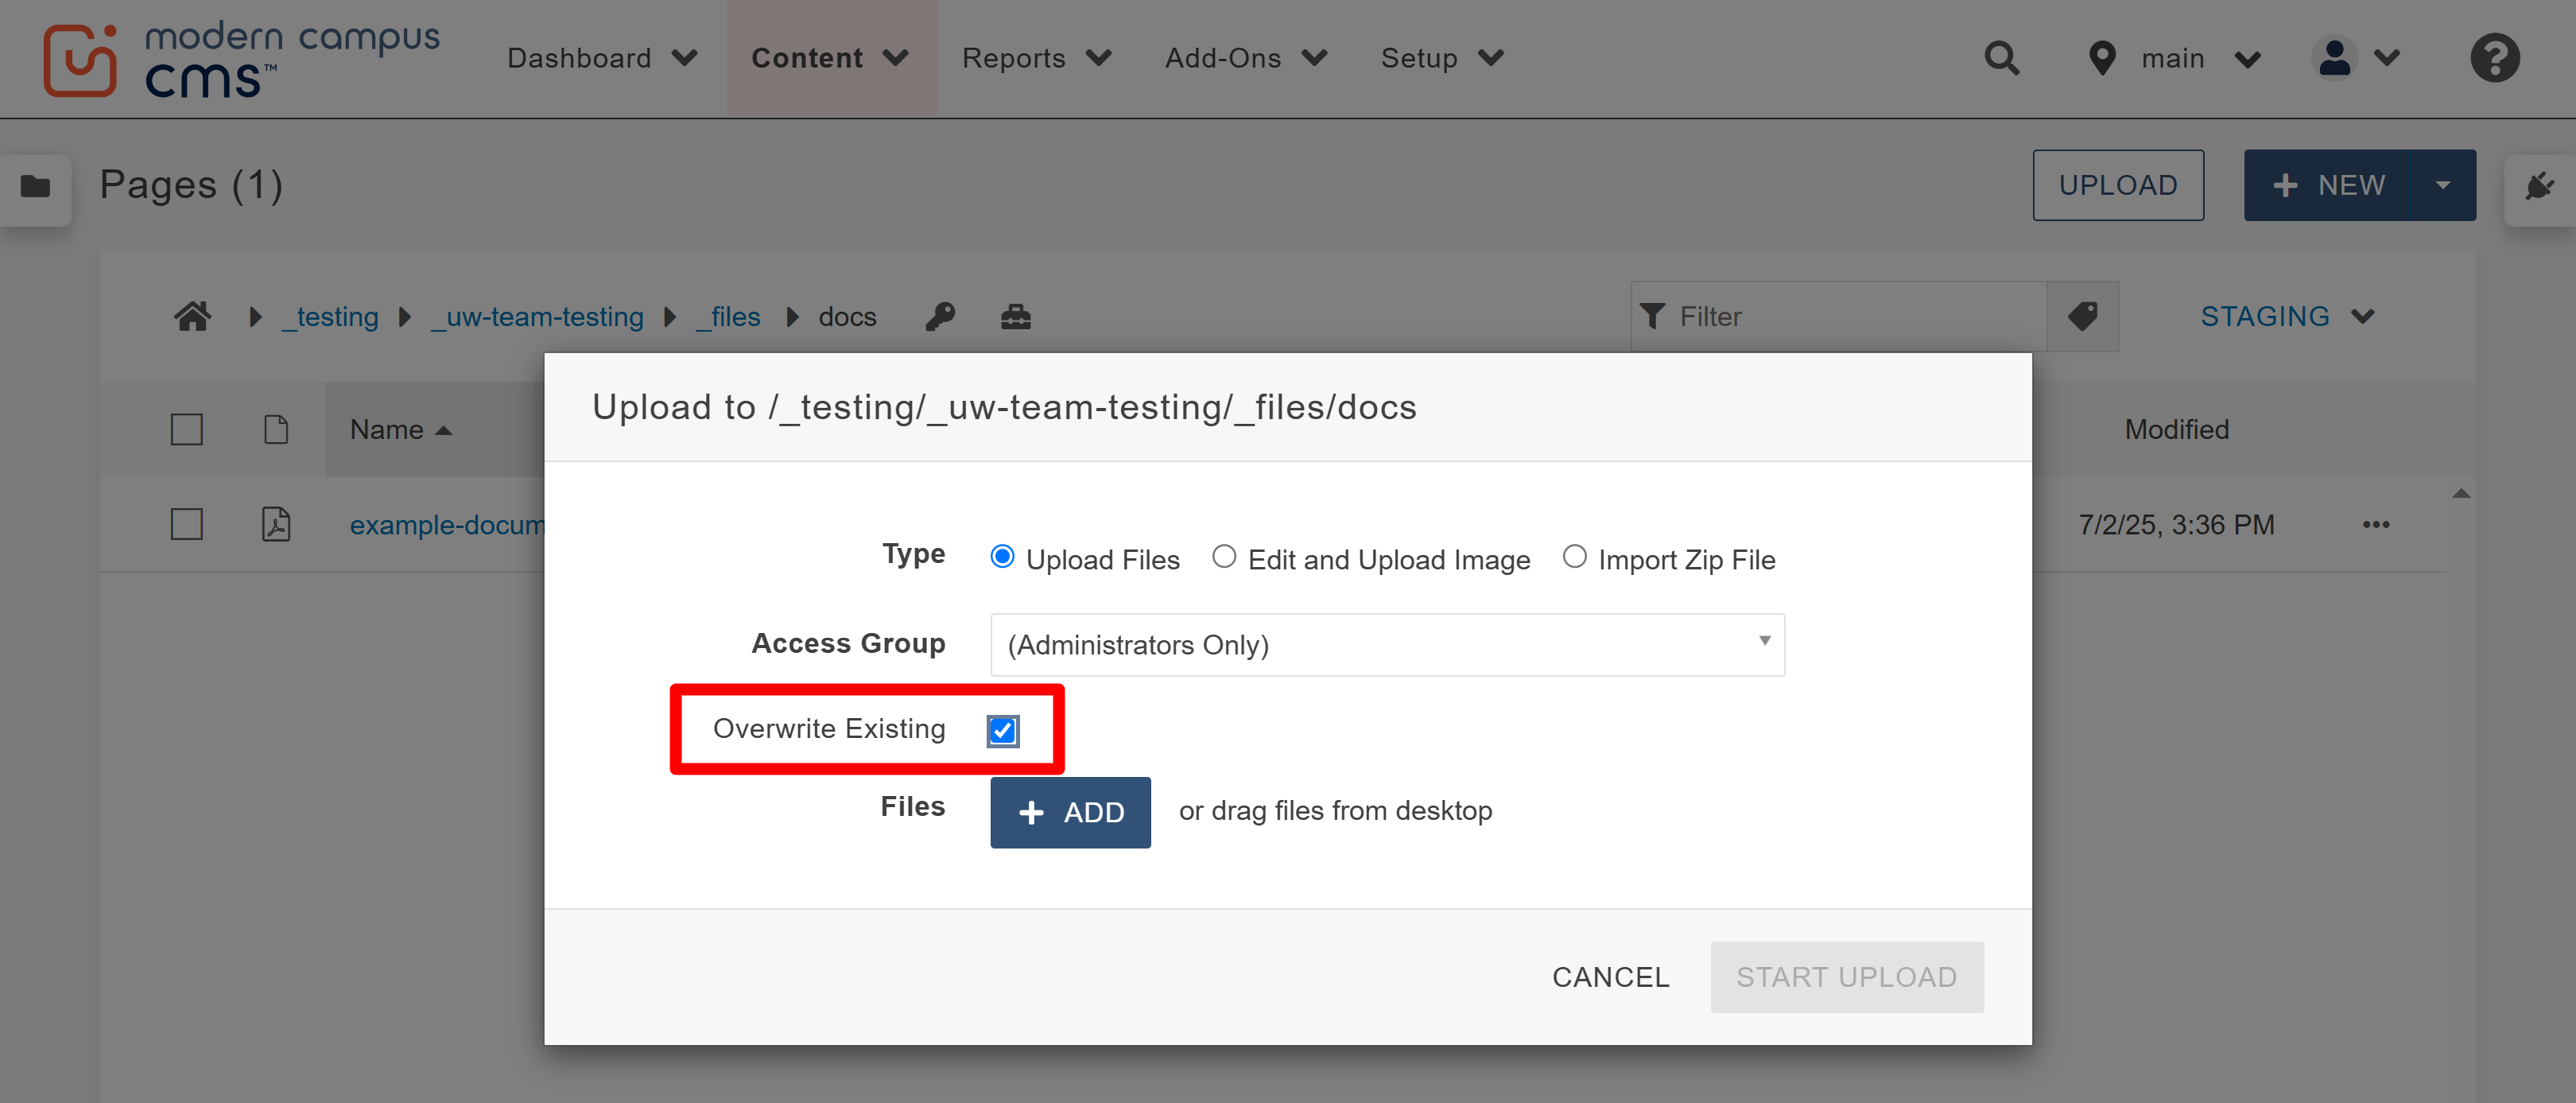This screenshot has height=1103, width=2576.
Task: Open search using the magnifying glass icon
Action: pos(2003,58)
